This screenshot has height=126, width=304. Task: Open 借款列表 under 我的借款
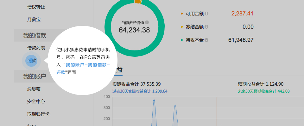[x=36, y=48]
